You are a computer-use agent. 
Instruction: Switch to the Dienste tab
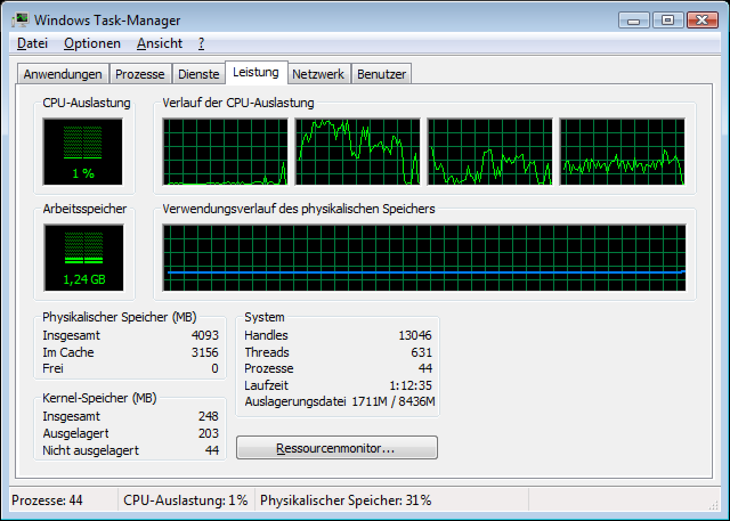pyautogui.click(x=198, y=74)
